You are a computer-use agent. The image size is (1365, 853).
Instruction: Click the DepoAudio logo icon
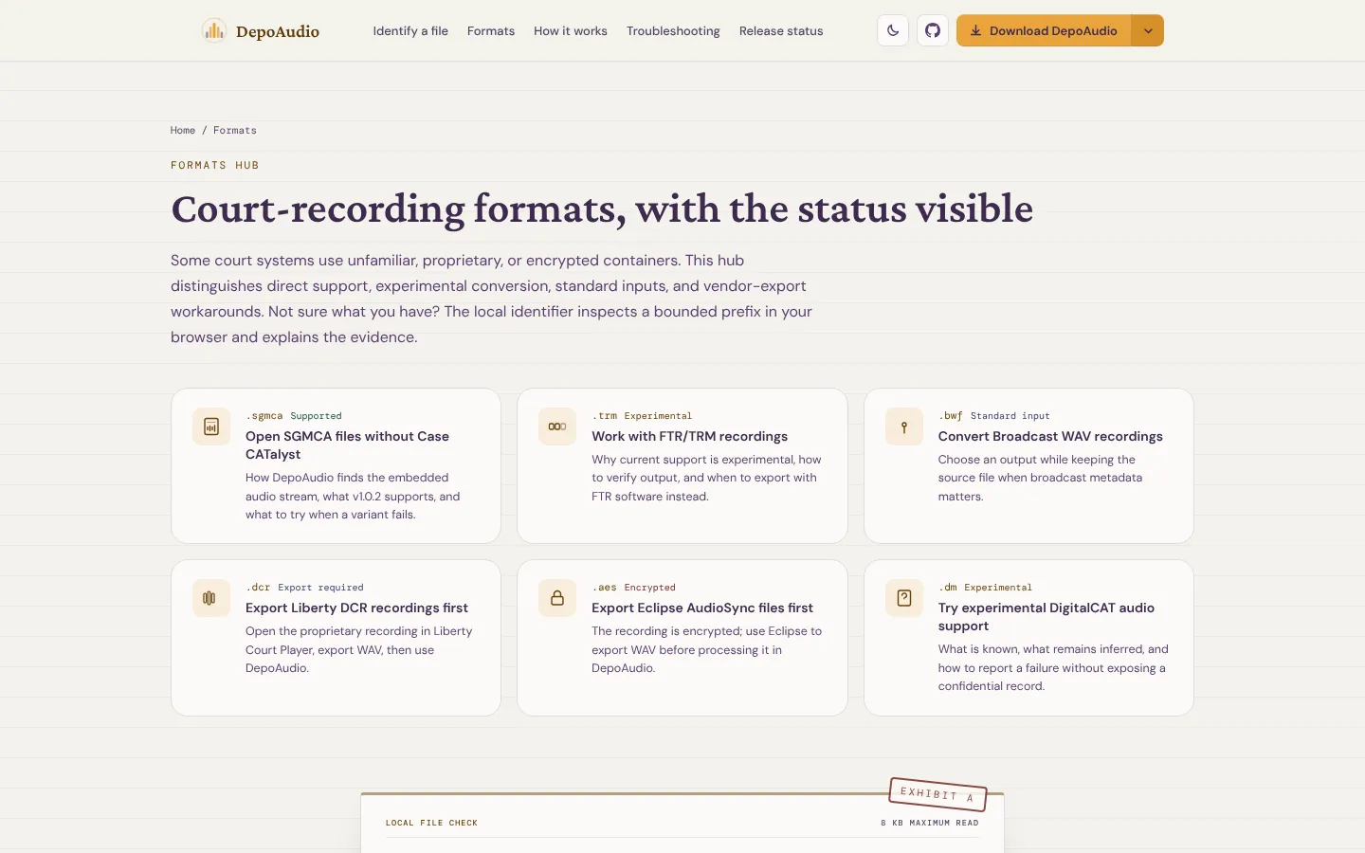click(214, 31)
